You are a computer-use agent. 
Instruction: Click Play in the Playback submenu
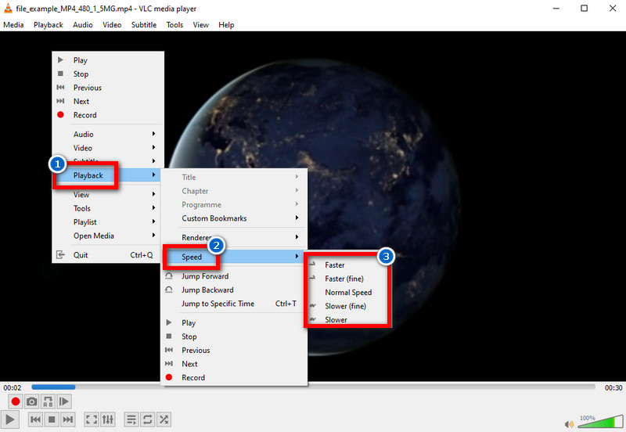click(234, 322)
